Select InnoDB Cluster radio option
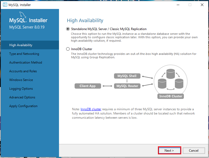This screenshot has width=209, height=158. click(68, 49)
